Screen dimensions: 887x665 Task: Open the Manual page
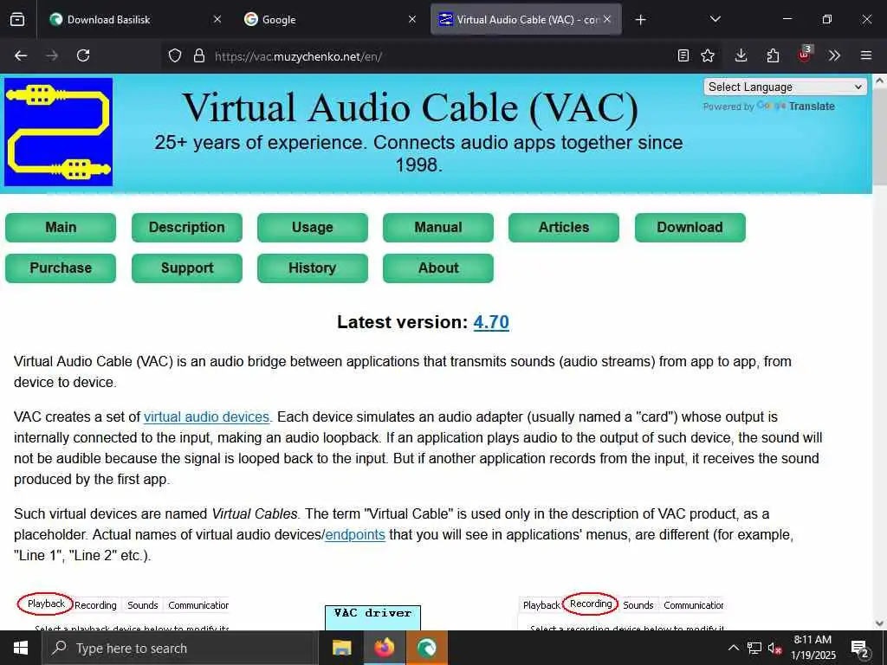coord(437,228)
